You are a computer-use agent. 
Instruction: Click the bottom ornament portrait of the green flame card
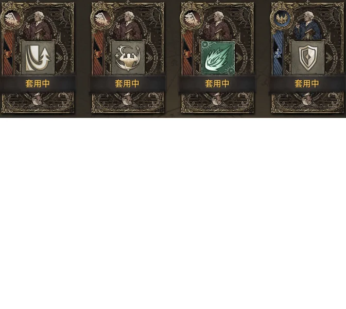(218, 100)
